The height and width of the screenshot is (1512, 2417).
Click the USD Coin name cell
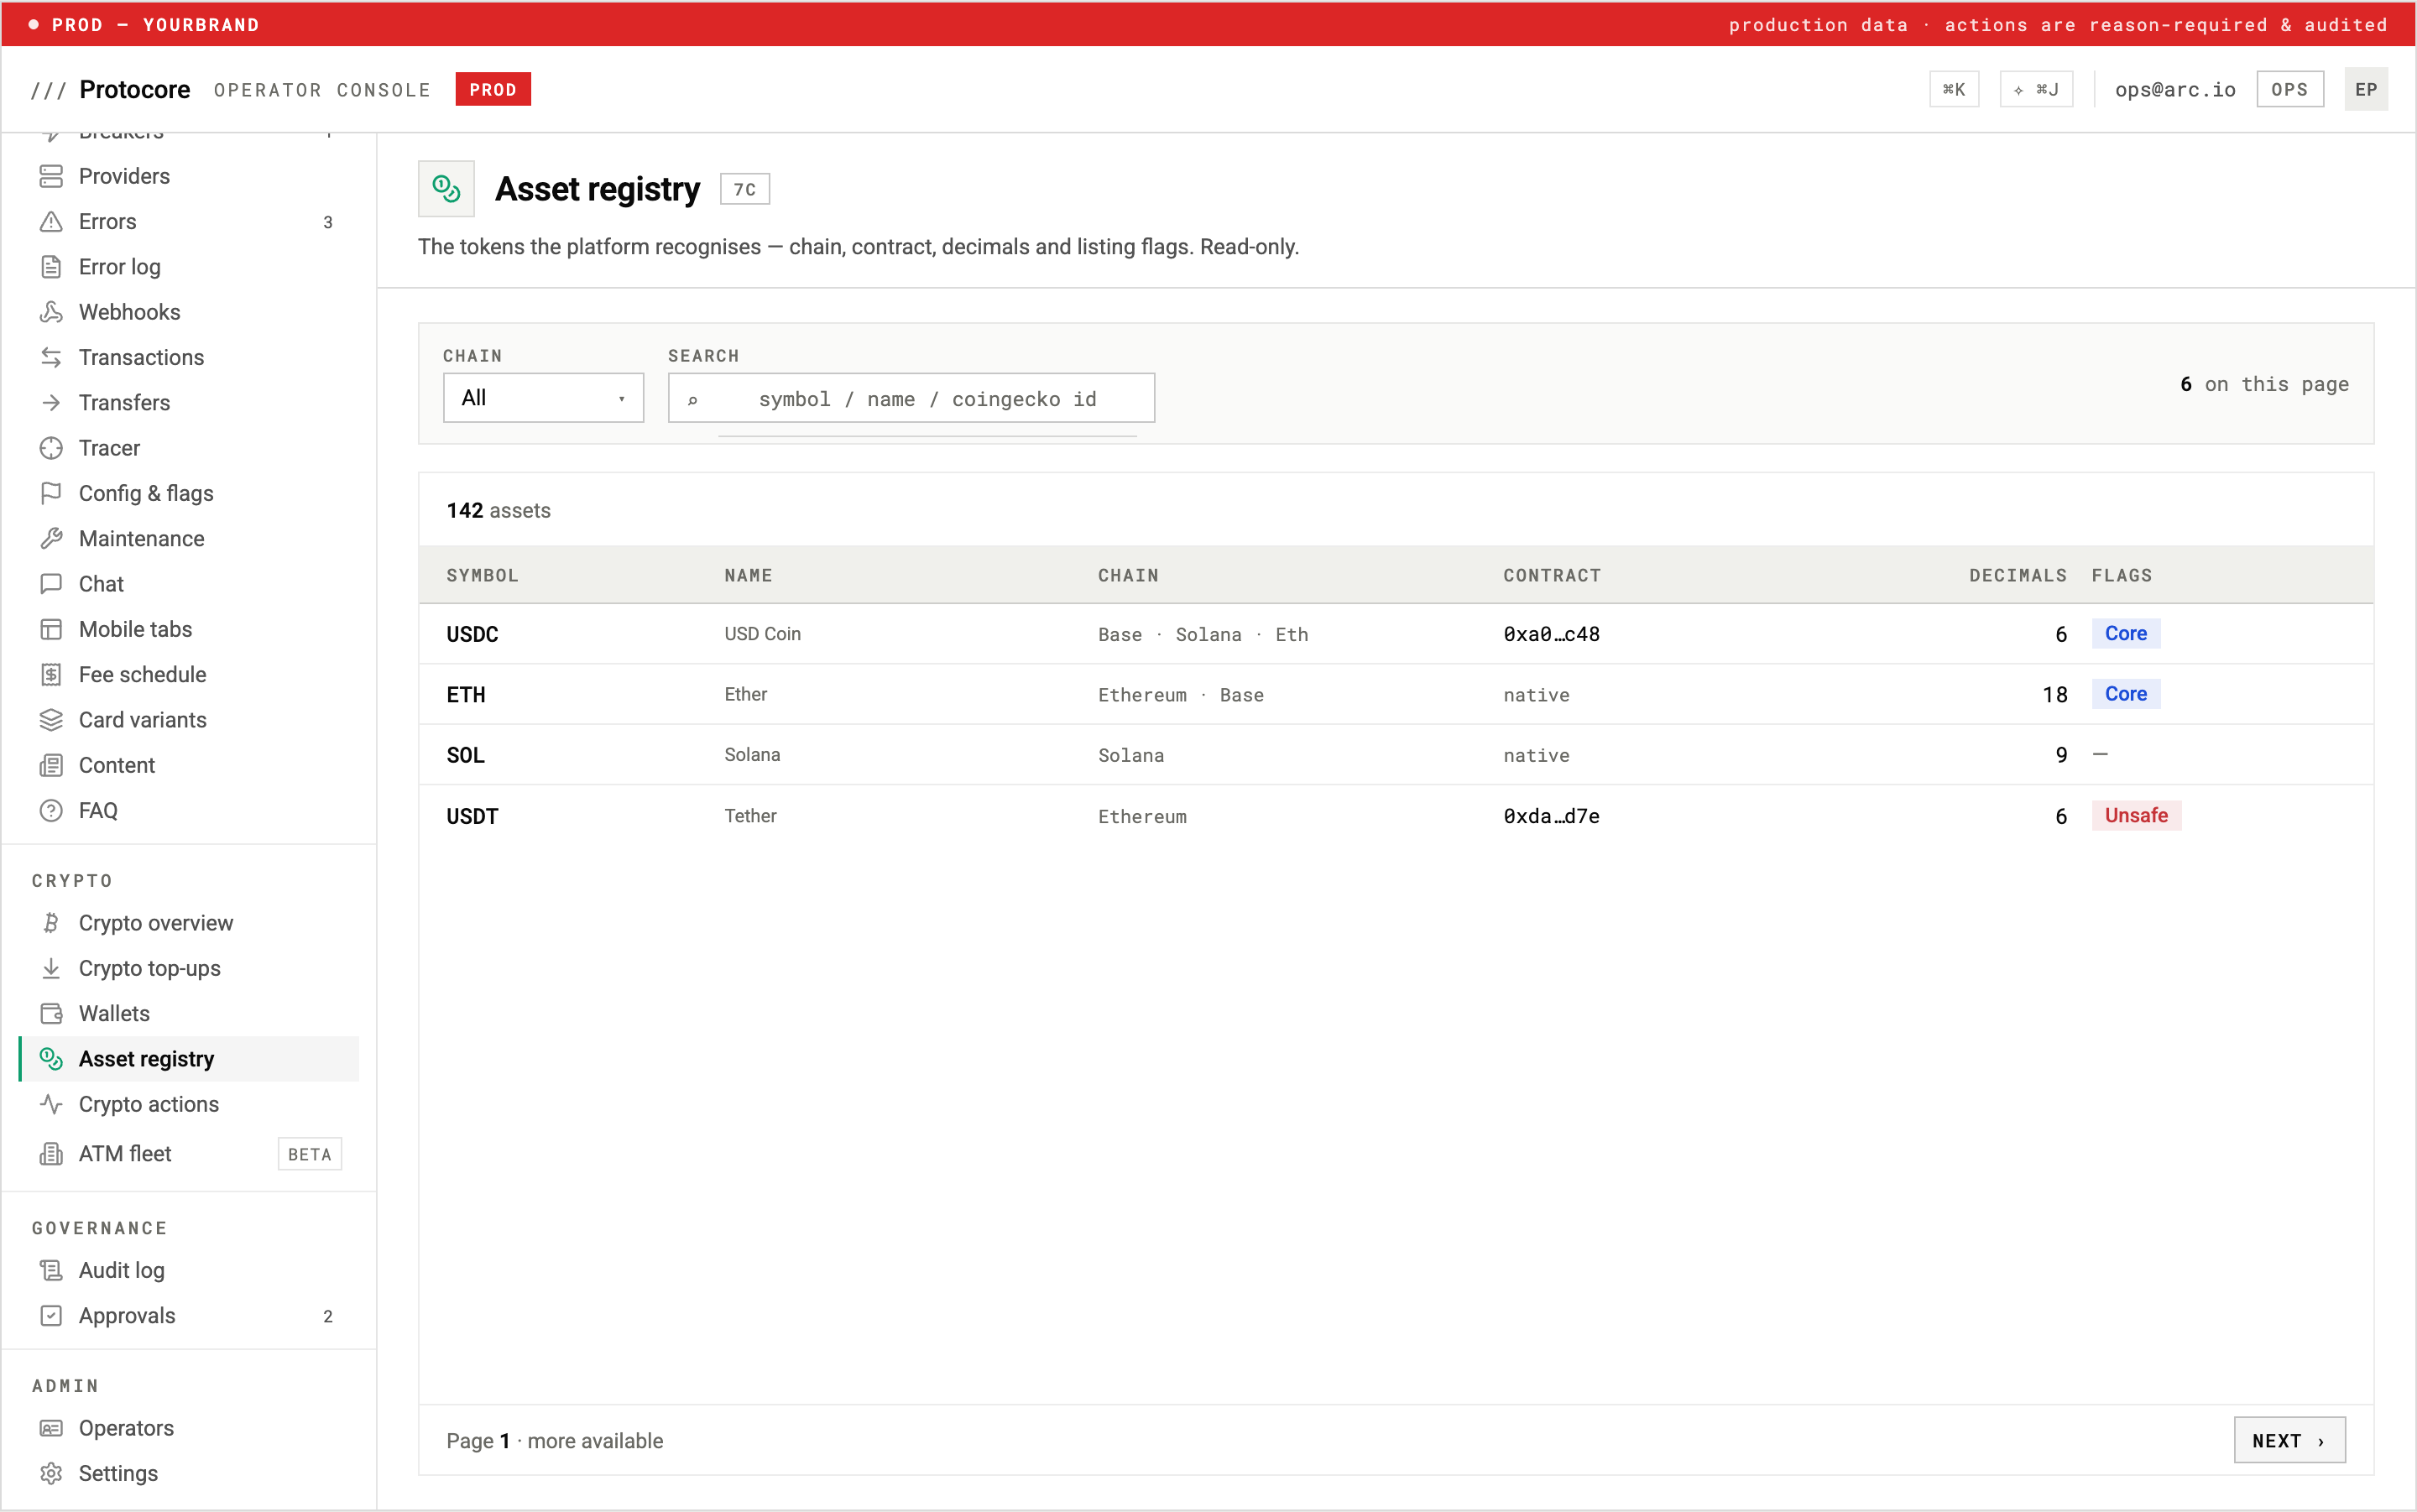(762, 634)
